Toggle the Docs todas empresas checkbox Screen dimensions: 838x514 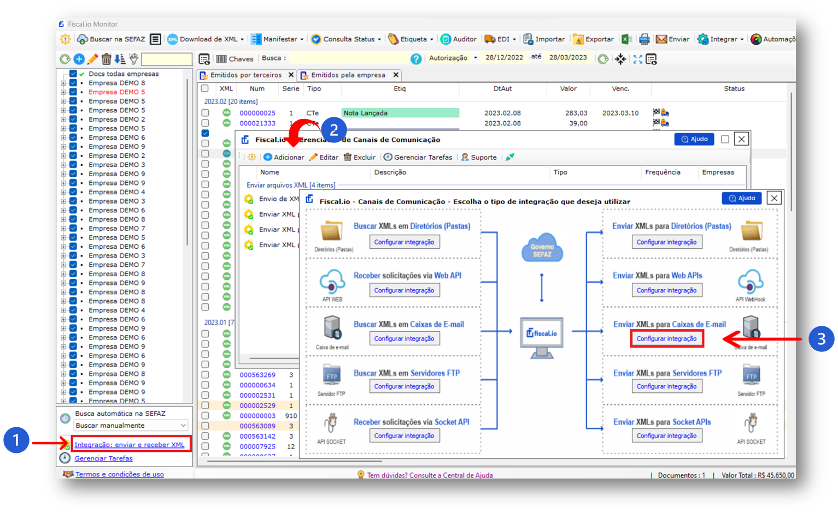pos(73,74)
